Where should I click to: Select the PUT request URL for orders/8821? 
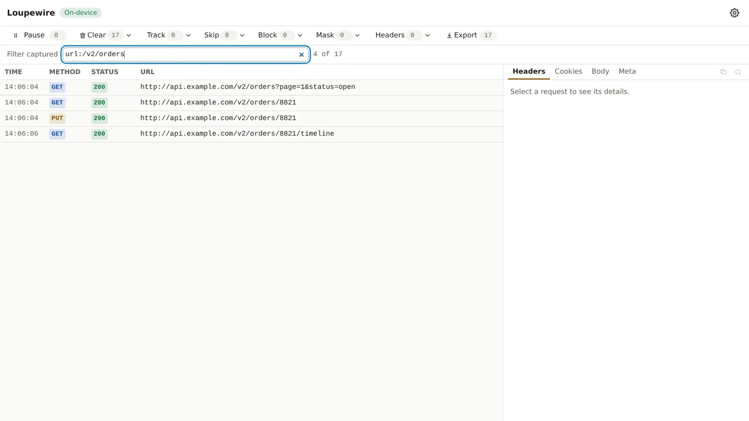(218, 118)
